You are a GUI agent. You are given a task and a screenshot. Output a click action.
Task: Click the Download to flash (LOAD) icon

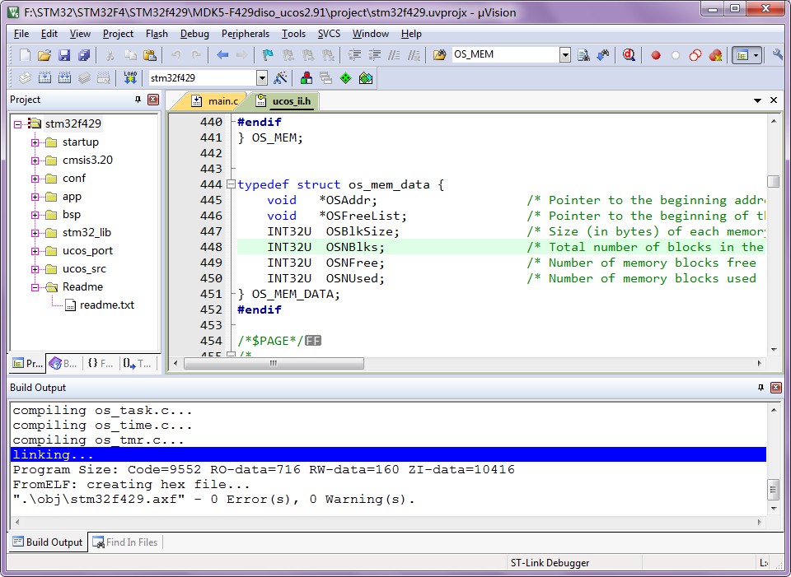tap(130, 78)
